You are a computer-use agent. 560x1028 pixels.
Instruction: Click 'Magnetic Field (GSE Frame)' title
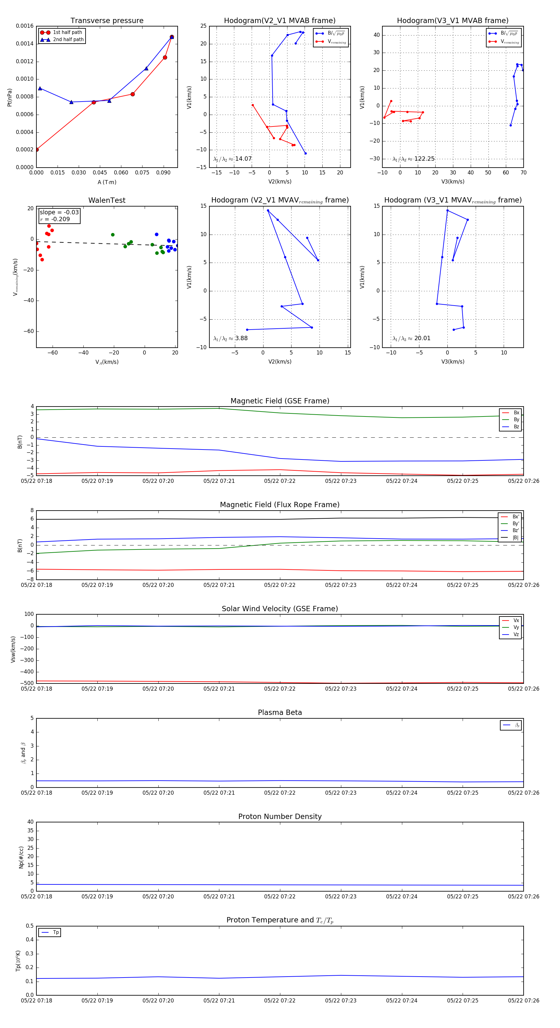pos(280,401)
